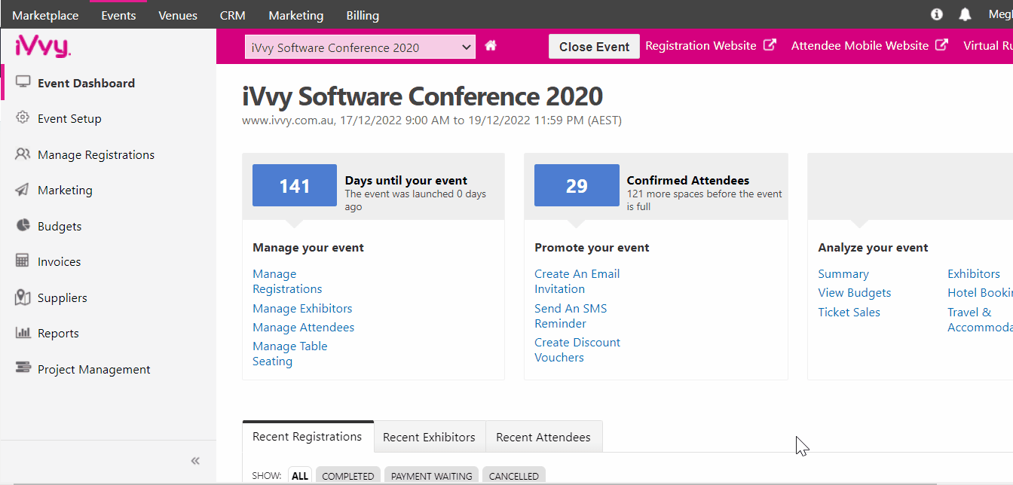Click Create An Email Invitation link
Screen dimensions: 1013x485
pos(577,282)
